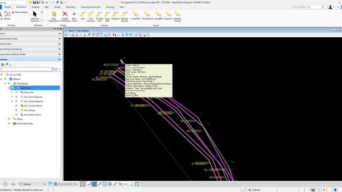Open the active level Default dropdown
This screenshot has height=192, width=342.
tap(33, 184)
